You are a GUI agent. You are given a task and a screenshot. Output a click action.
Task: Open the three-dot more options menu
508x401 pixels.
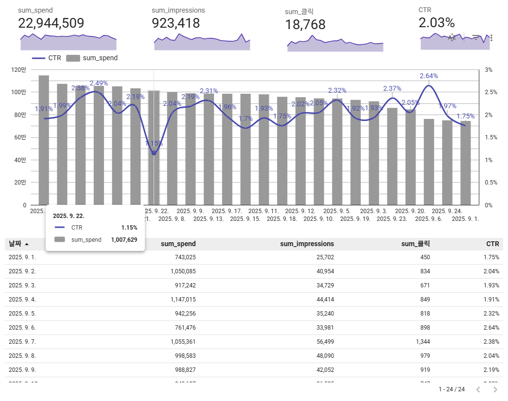click(491, 37)
